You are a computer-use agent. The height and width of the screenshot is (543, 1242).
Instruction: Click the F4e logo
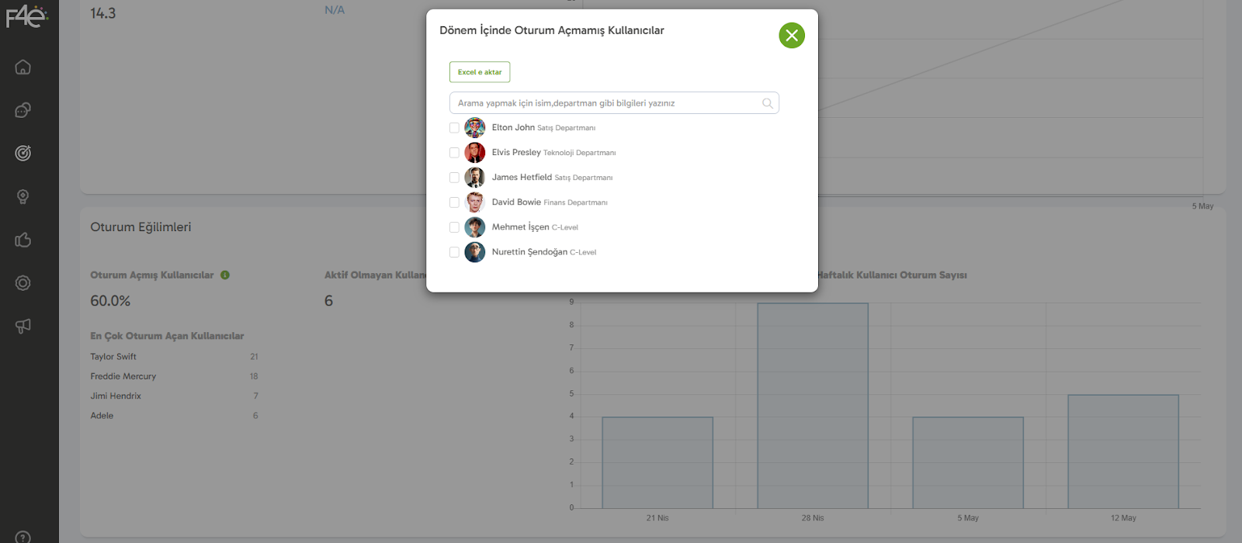pos(27,16)
